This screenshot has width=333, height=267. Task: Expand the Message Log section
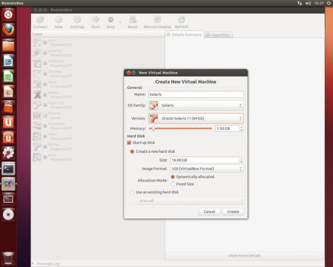point(33,263)
